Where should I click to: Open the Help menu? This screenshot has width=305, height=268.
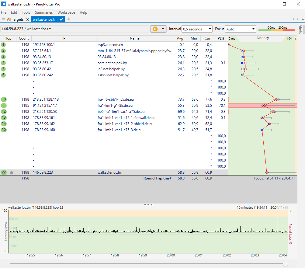click(x=83, y=12)
